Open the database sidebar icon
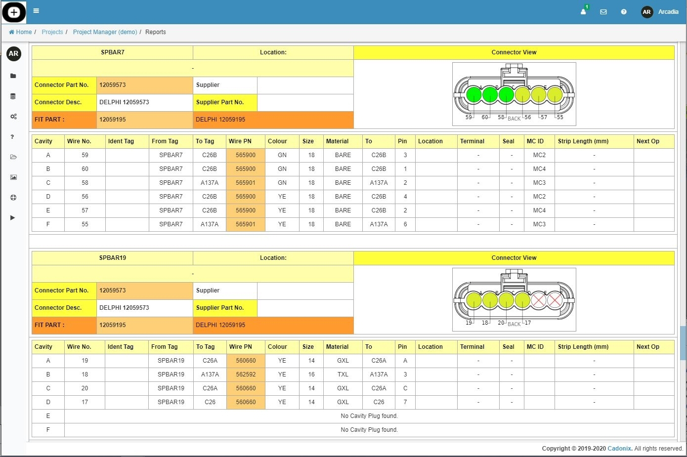Screen dimensions: 687x457 13,96
